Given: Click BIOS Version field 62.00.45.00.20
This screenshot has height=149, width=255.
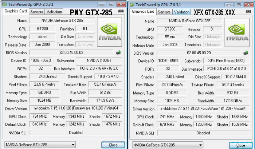Looking at the screenshot, I should (x=199, y=53).
